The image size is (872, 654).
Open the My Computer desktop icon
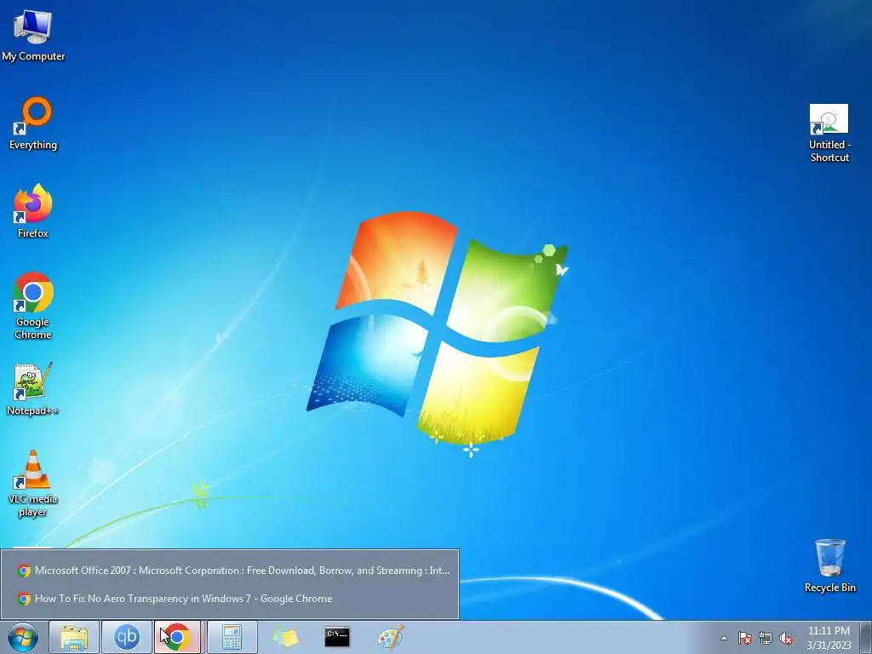(x=33, y=34)
